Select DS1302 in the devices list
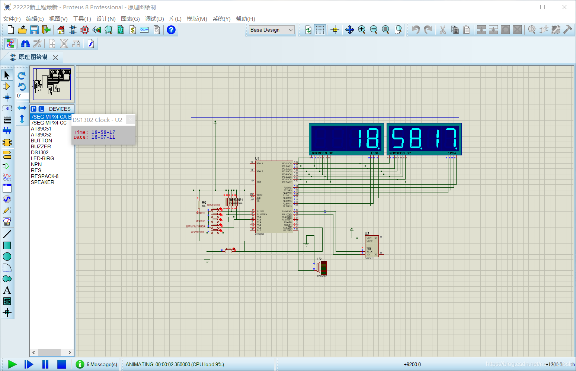The image size is (576, 371). [x=40, y=152]
